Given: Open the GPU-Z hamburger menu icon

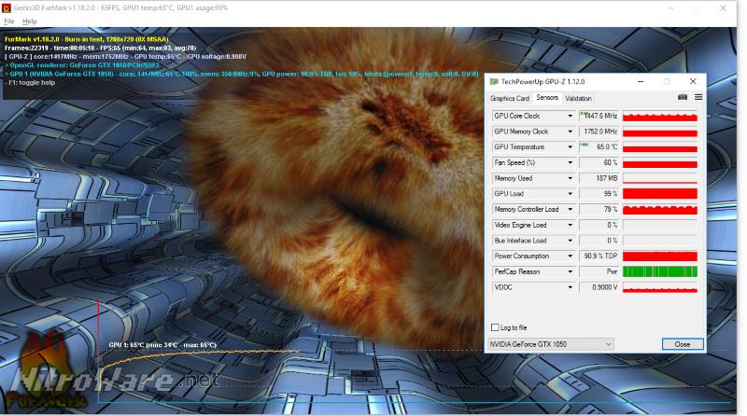Looking at the screenshot, I should (698, 97).
